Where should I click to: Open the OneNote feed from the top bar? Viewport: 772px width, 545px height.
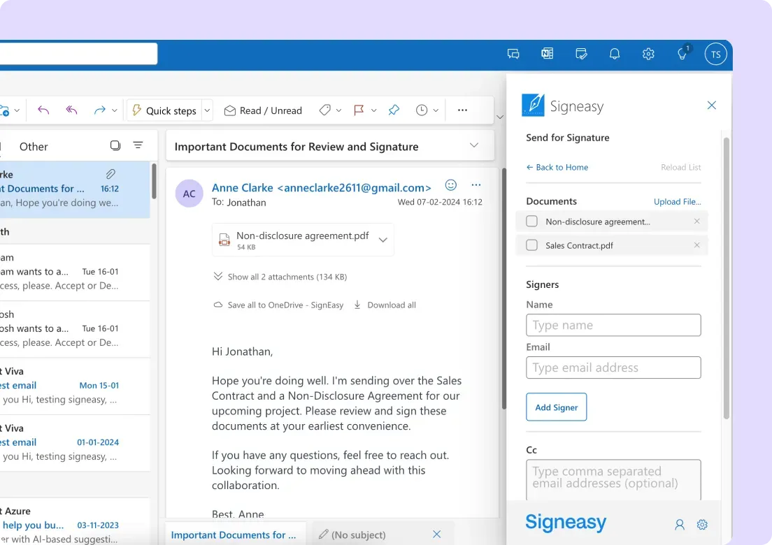[547, 54]
